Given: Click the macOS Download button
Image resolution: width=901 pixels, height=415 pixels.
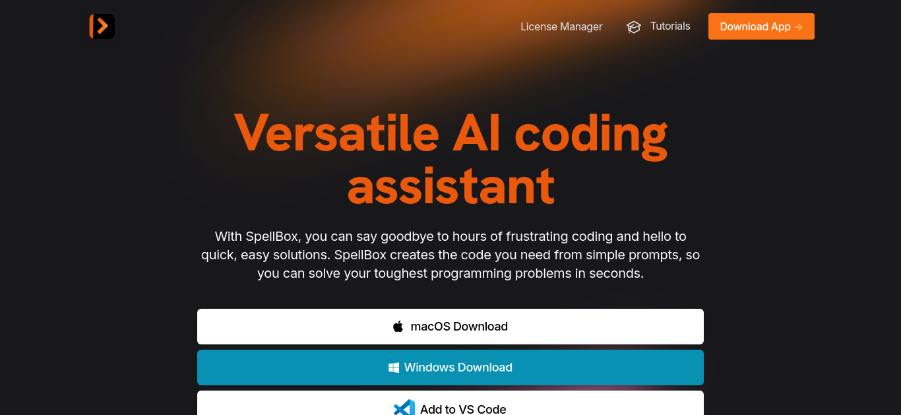Looking at the screenshot, I should 450,327.
